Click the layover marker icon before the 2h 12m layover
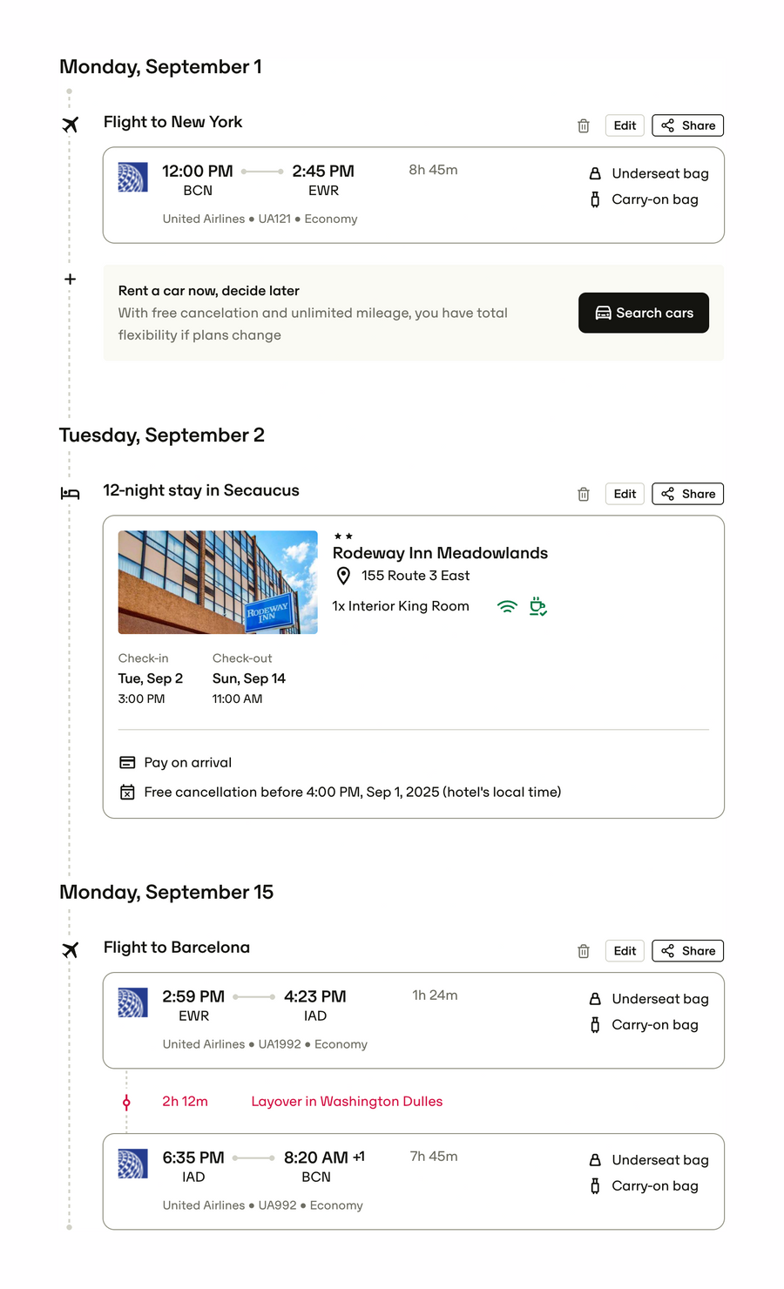The image size is (784, 1289). pos(126,1102)
